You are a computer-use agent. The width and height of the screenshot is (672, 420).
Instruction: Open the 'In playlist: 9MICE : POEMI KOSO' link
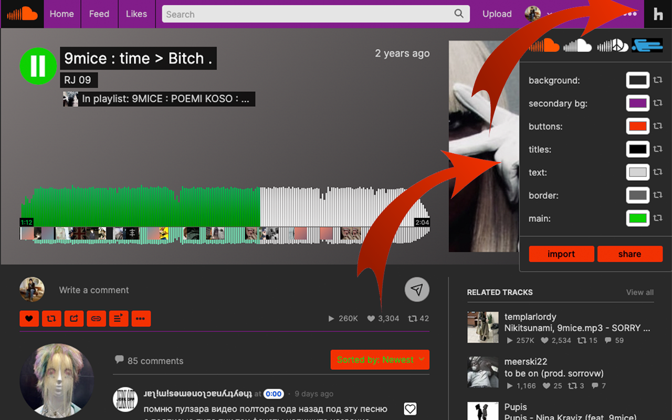pos(165,99)
